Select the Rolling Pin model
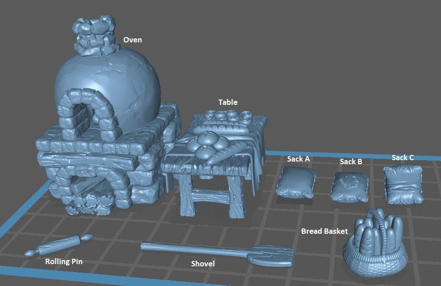Screen dimensions: 441x286 pos(58,245)
